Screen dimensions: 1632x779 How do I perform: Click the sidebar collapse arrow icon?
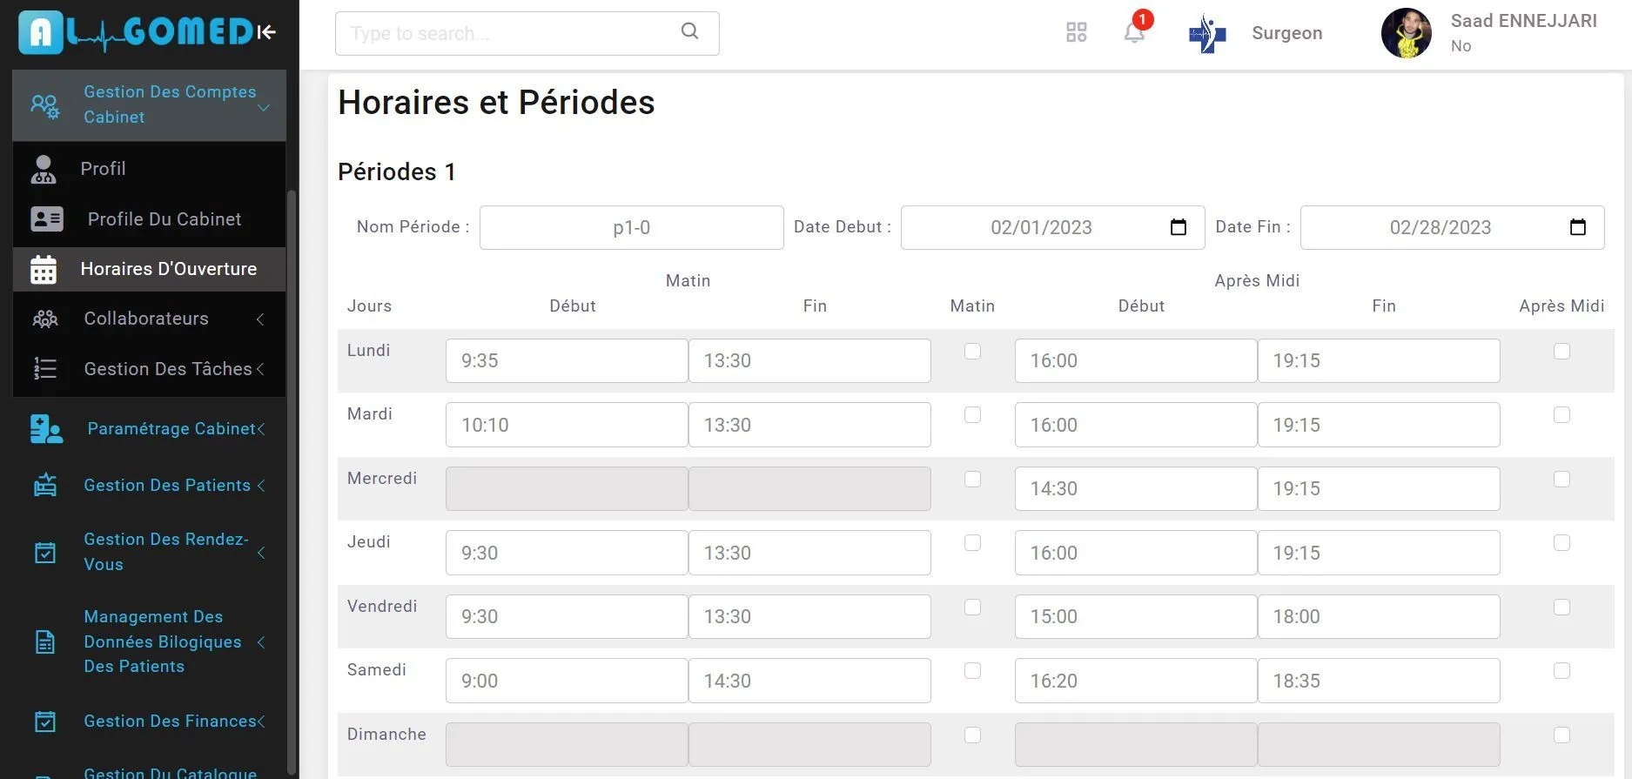point(266,33)
